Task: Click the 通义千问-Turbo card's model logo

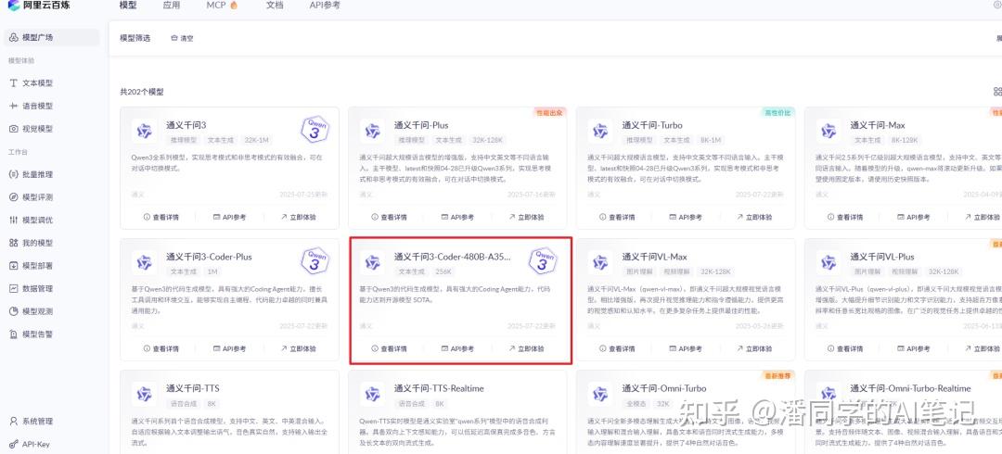Action: (600, 131)
